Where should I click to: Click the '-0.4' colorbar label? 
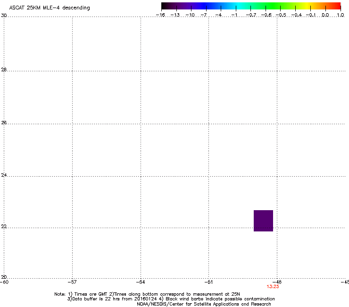tap(297, 15)
